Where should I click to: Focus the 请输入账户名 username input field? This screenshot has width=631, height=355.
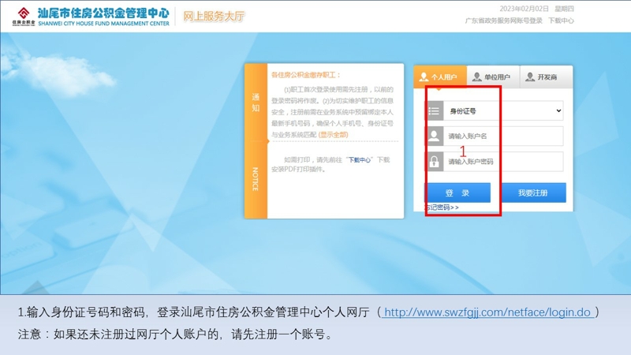503,136
